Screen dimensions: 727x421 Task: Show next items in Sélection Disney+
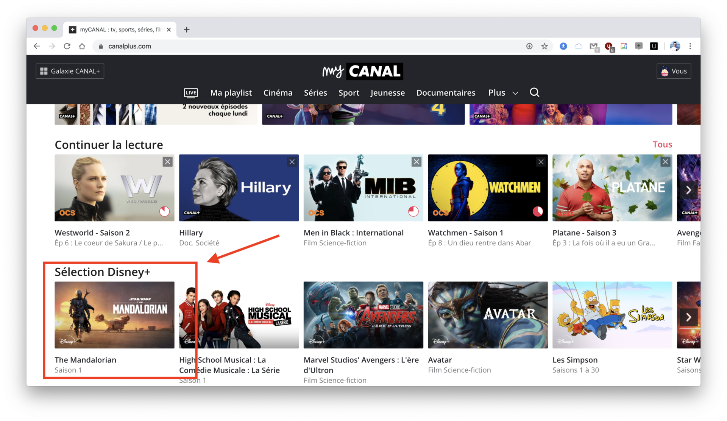click(688, 317)
